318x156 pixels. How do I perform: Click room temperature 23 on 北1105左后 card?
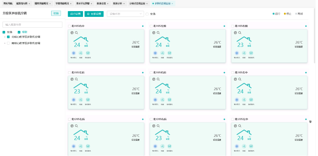tap(77, 91)
